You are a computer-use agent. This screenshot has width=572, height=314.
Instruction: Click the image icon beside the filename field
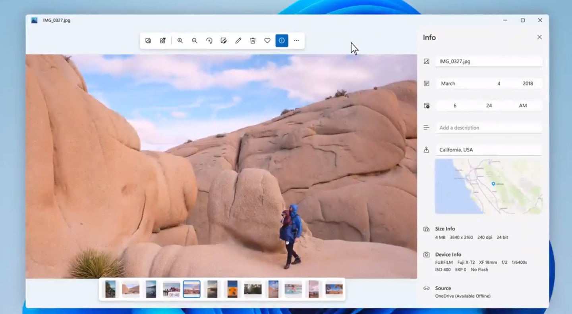(x=427, y=61)
